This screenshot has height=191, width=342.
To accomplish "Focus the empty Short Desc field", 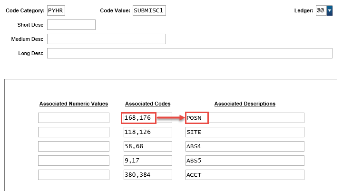I will click(x=71, y=25).
